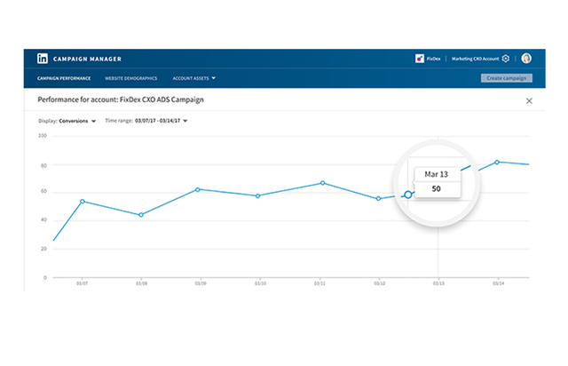Click the LinkedIn logo icon
The height and width of the screenshot is (366, 568).
tap(43, 59)
